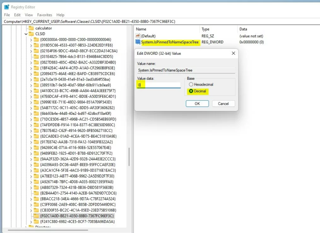This screenshot has height=233, width=320.
Task: Click the System.IsPinnedToNameSpaceTree DWORD value icon
Action: coord(138,42)
